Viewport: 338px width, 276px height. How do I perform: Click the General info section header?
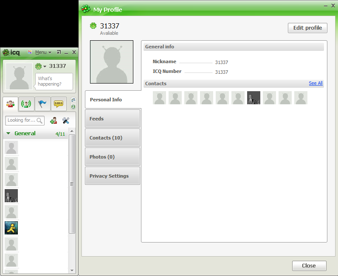234,47
